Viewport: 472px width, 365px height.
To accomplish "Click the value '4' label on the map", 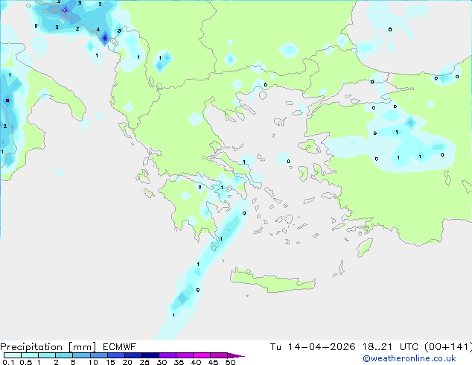I will coord(98,30).
